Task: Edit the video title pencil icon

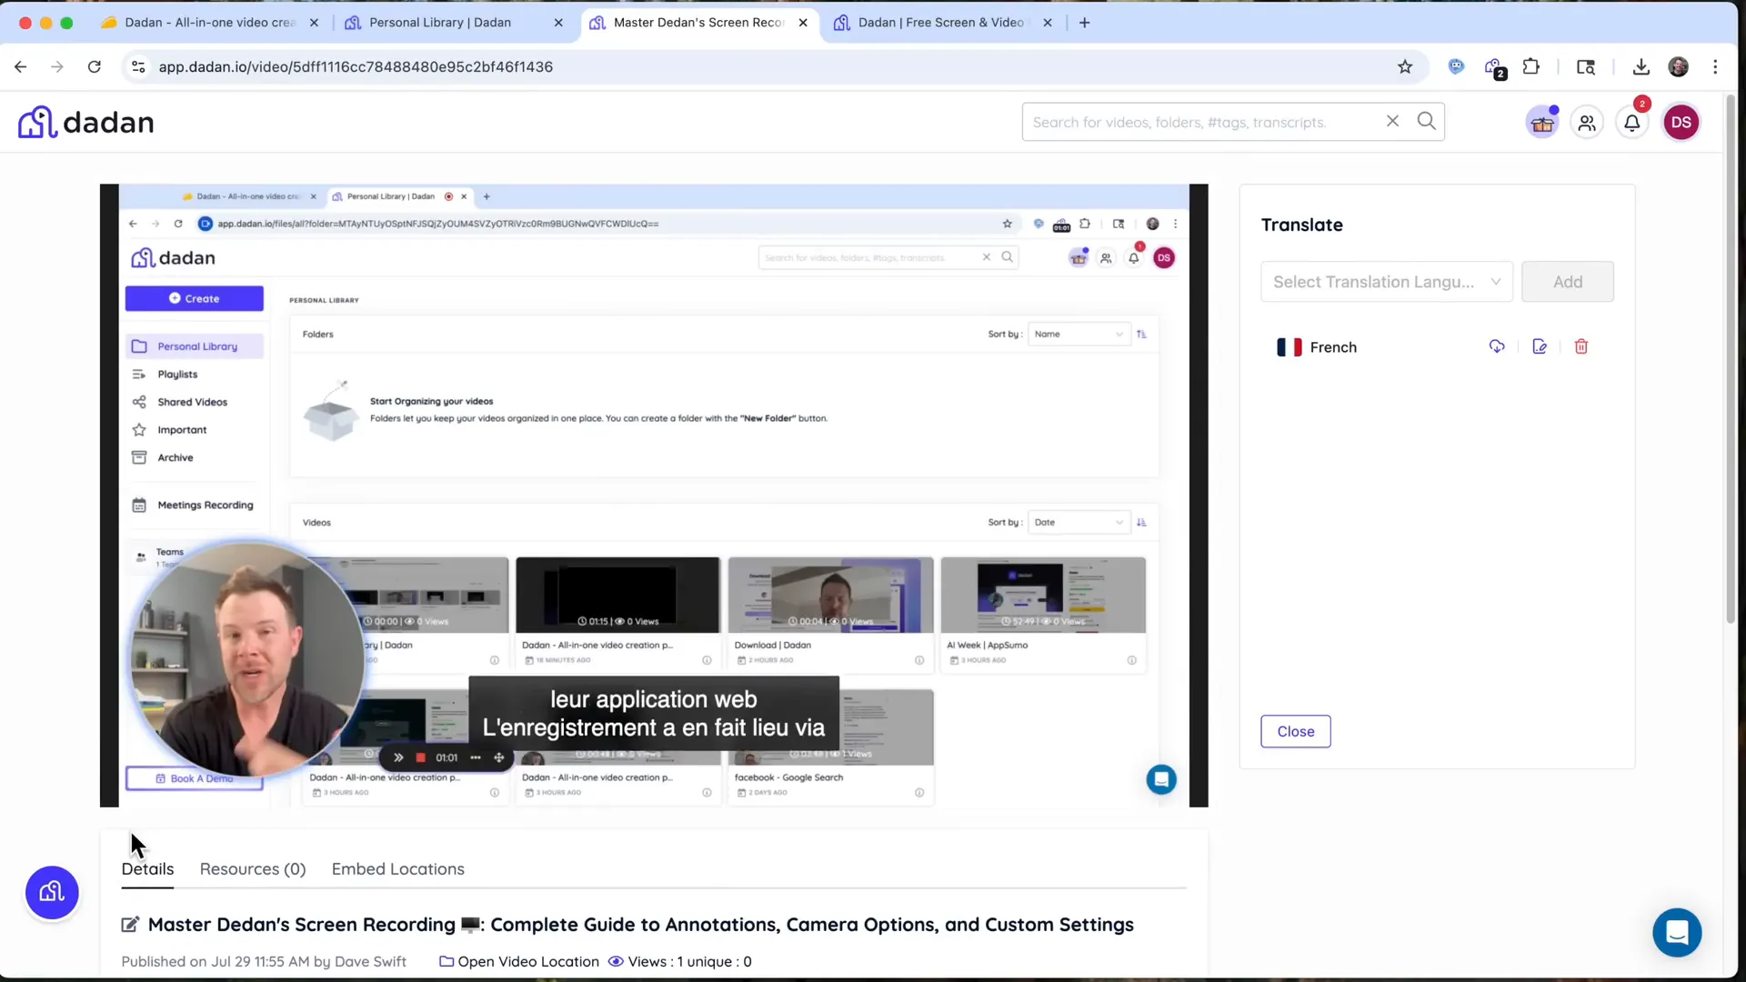Action: [130, 925]
